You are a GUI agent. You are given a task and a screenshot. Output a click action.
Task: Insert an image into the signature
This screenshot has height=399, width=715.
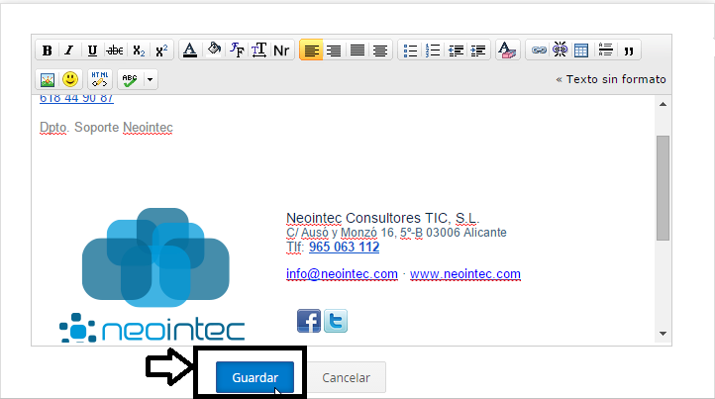(48, 80)
